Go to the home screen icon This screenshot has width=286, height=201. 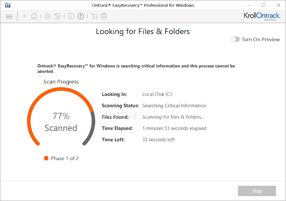tap(34, 16)
